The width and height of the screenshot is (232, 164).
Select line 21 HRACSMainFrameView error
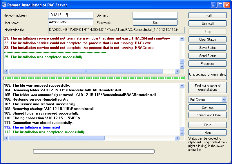click(x=87, y=38)
